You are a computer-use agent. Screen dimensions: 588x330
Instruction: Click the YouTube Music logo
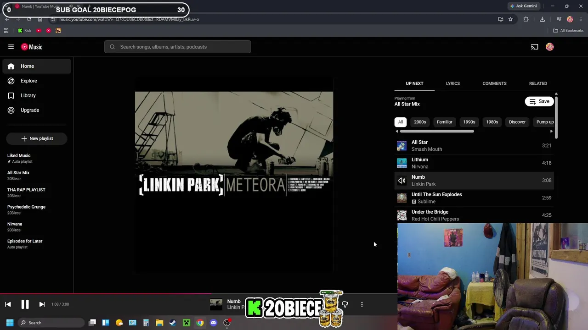point(32,47)
